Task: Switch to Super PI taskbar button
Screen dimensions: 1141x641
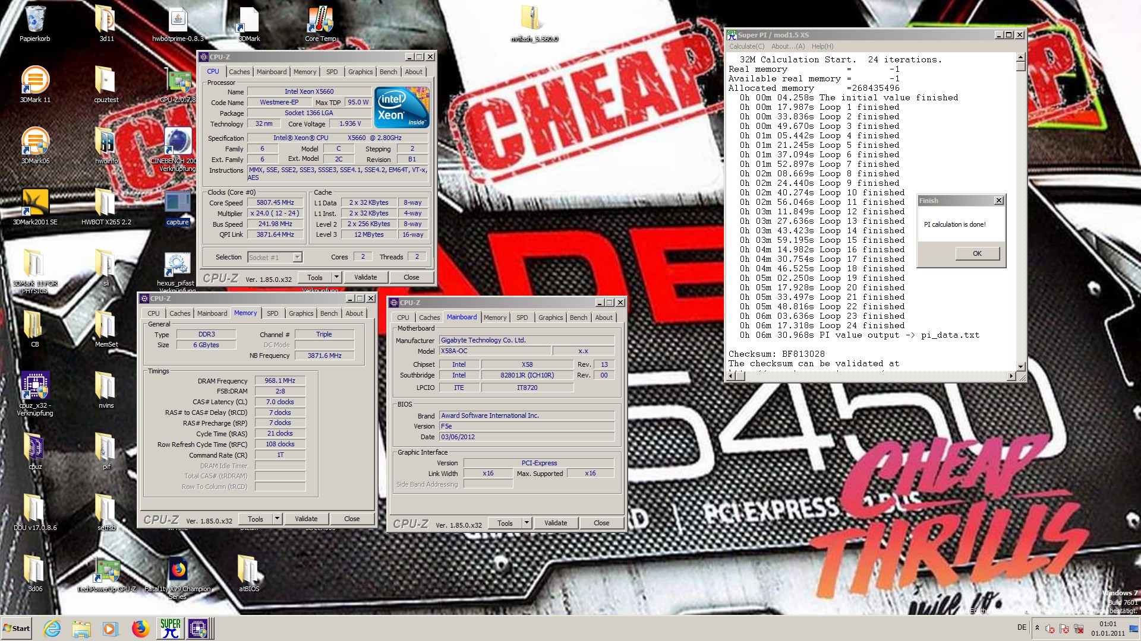Action: (170, 629)
